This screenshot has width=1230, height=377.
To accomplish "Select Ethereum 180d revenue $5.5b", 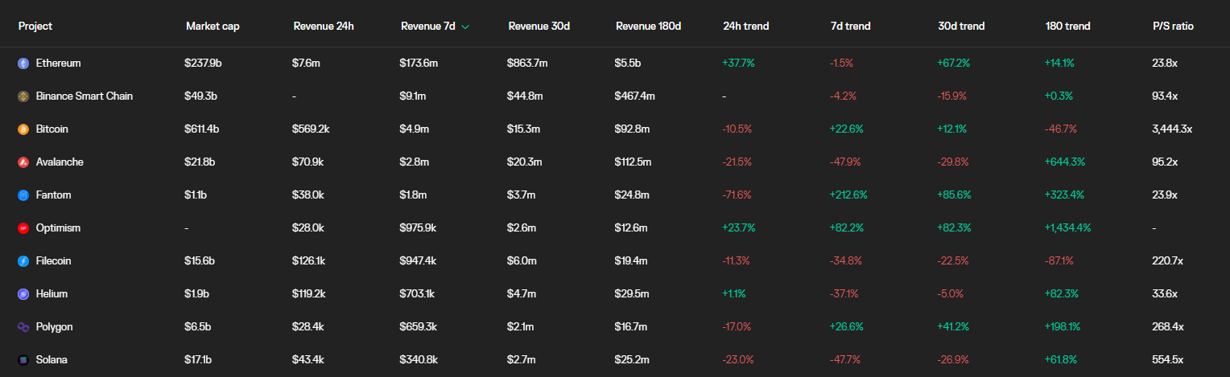I will [628, 63].
